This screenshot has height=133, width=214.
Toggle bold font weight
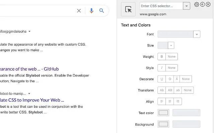[x=162, y=57]
